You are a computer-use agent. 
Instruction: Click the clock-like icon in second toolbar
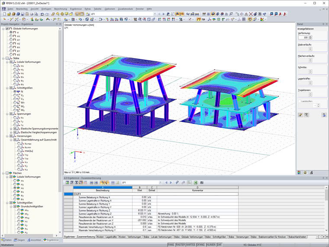[24, 19]
